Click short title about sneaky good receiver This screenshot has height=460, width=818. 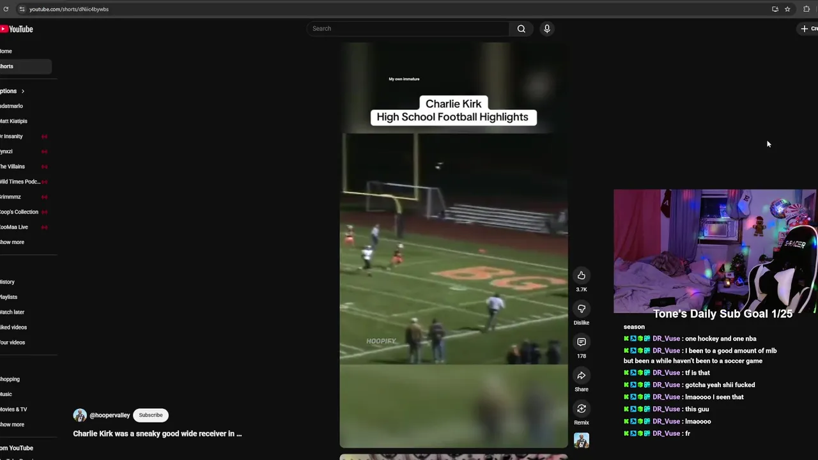coord(157,434)
